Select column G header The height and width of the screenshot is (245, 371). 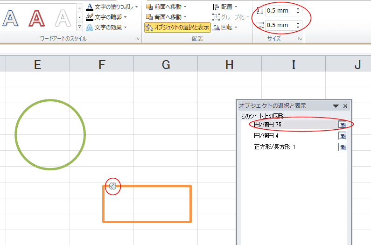point(166,64)
